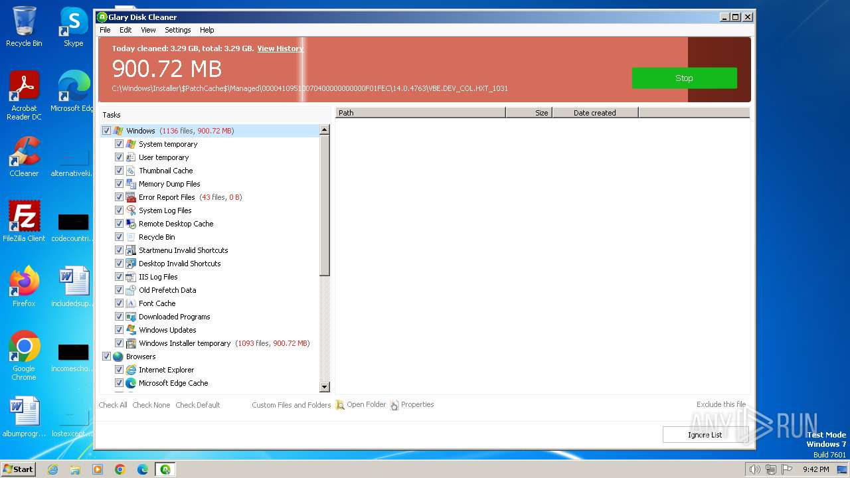Click the Browsers globe icon
850x478 pixels.
(x=118, y=357)
